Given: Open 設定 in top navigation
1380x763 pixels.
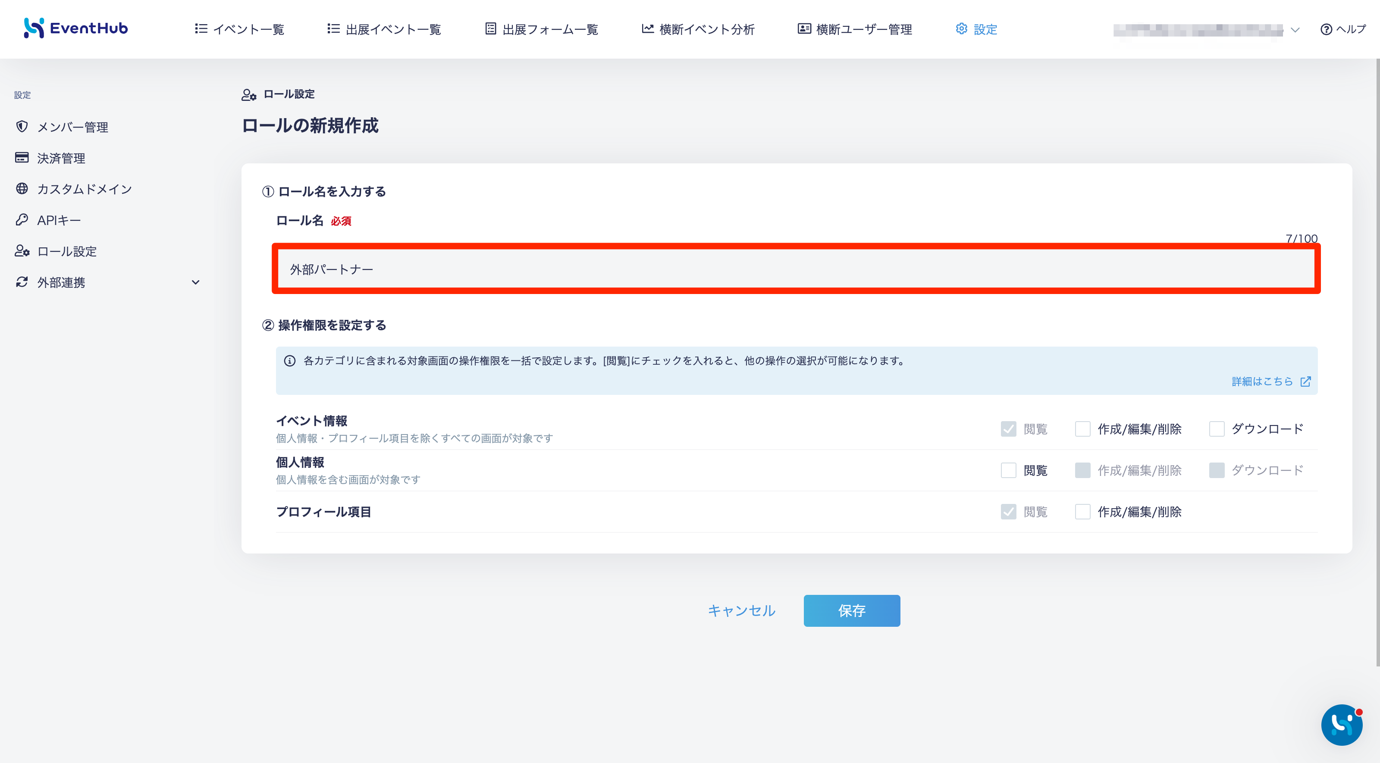Looking at the screenshot, I should pos(976,29).
